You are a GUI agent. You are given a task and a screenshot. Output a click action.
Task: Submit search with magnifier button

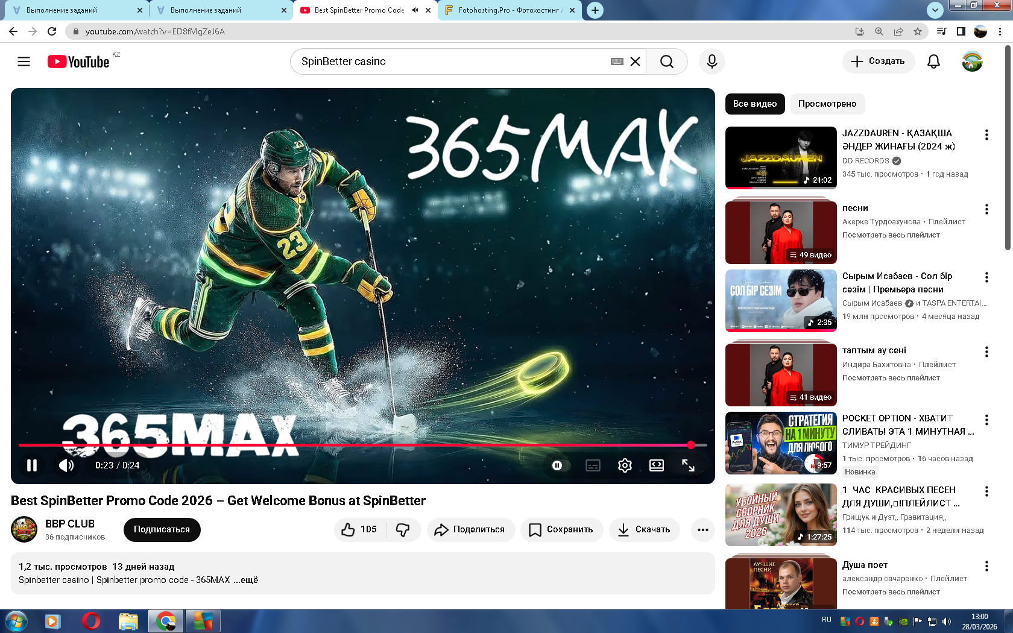(x=666, y=61)
